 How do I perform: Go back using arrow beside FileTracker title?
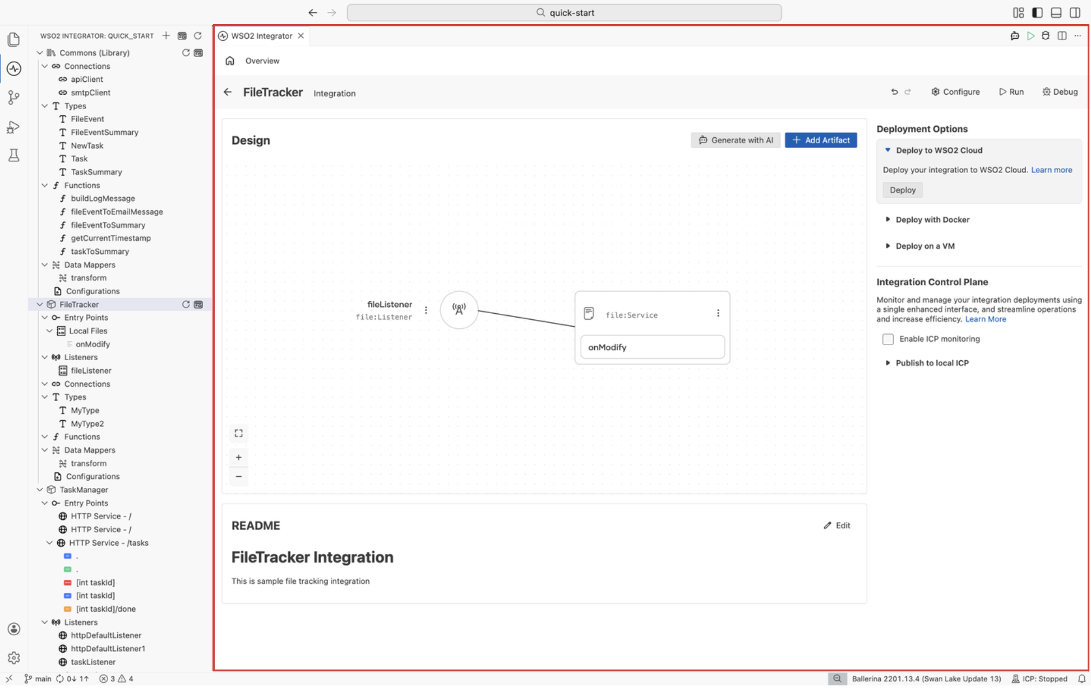pyautogui.click(x=228, y=92)
